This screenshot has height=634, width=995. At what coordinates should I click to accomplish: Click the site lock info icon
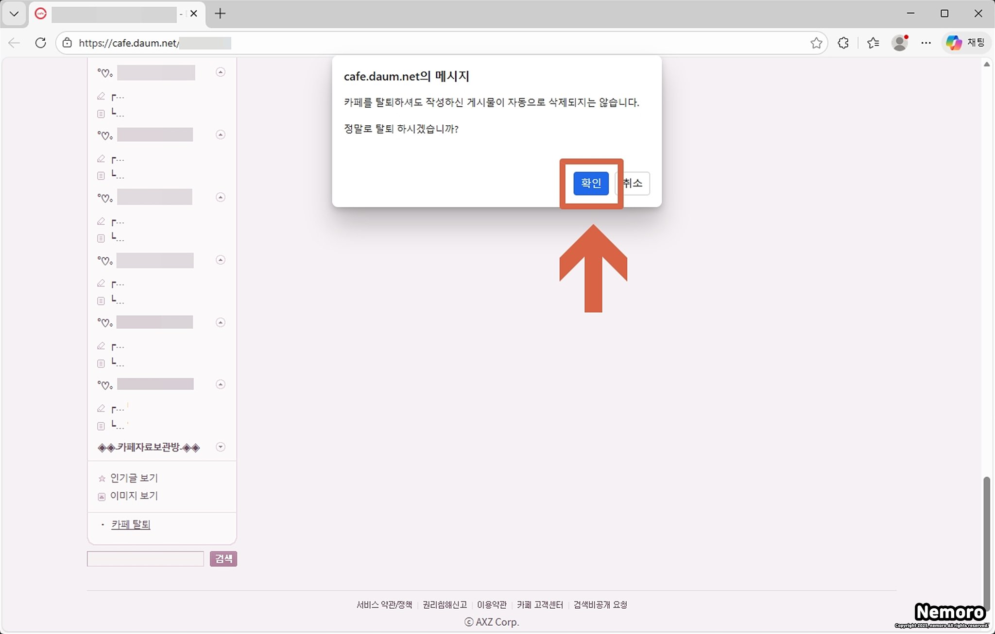coord(68,43)
